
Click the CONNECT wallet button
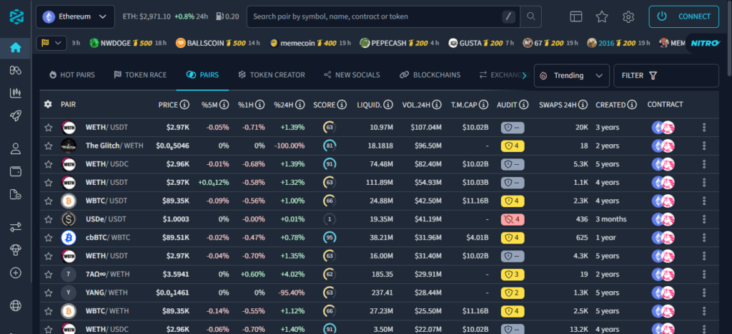point(684,16)
